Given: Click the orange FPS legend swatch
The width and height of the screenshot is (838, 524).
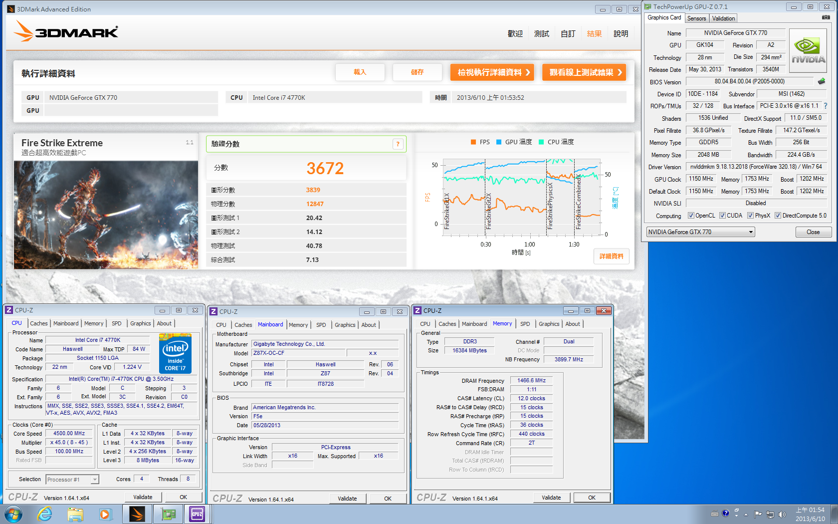Looking at the screenshot, I should click(x=473, y=142).
